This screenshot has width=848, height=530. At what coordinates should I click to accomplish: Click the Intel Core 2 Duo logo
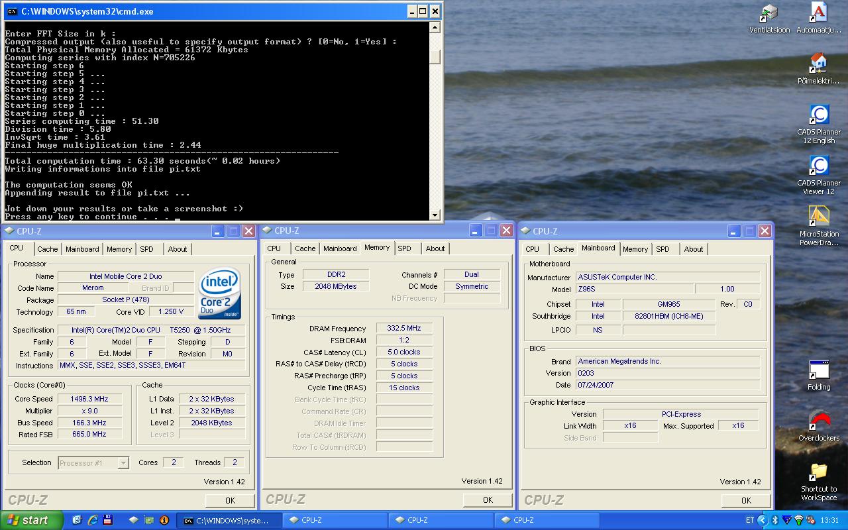pos(220,293)
